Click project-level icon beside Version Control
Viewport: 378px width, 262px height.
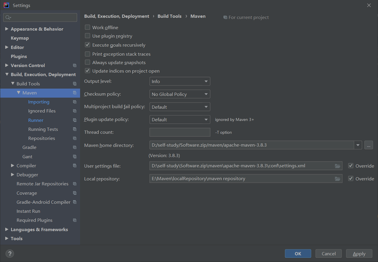point(75,66)
